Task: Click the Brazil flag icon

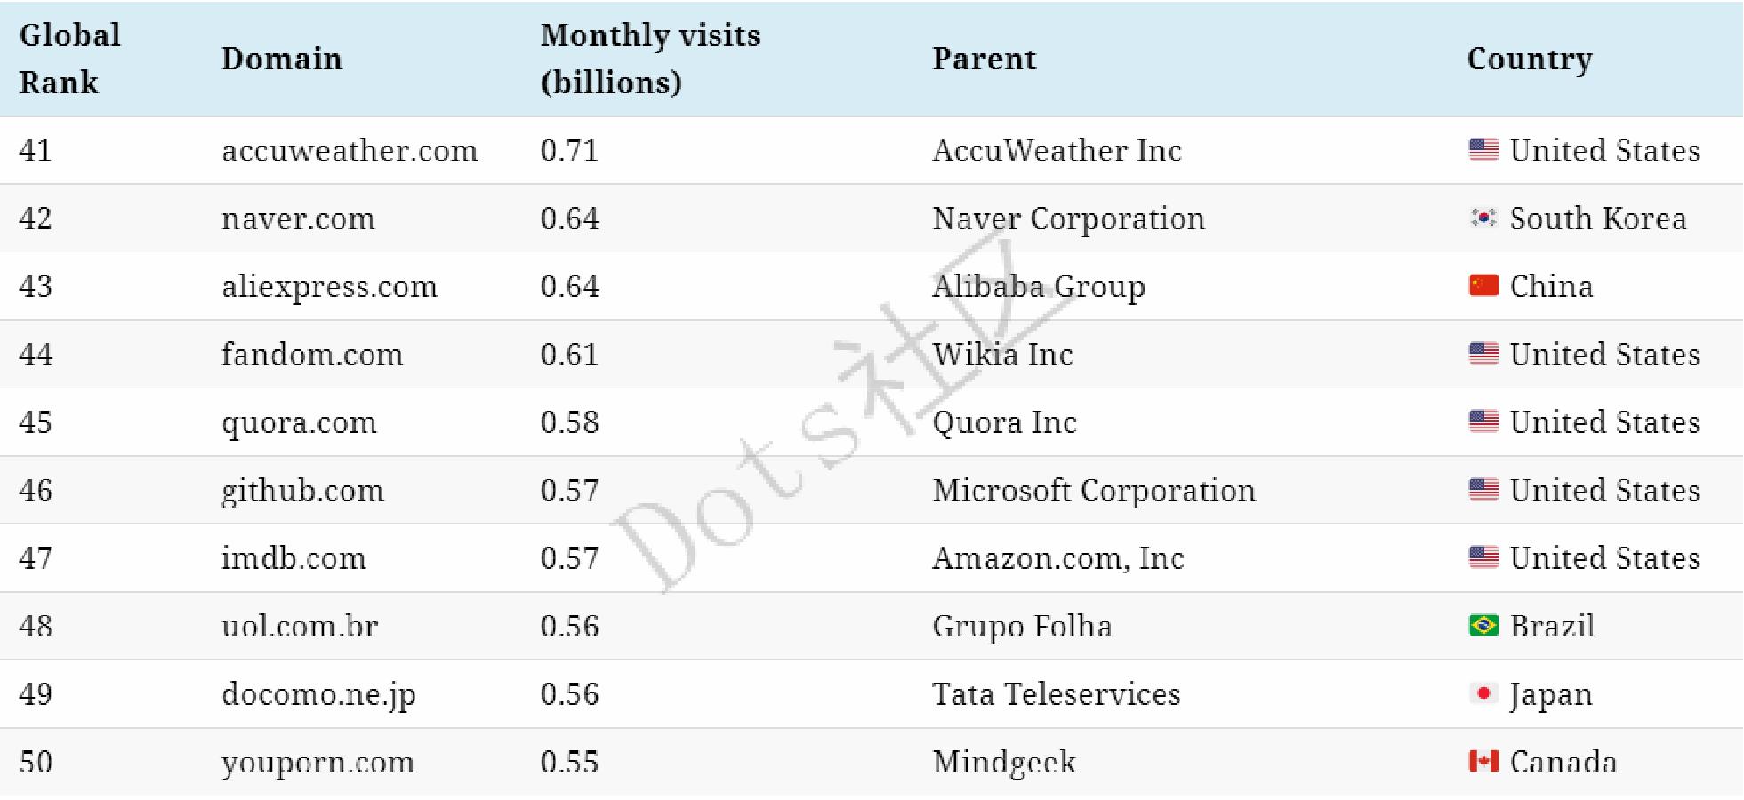Action: 1483,626
